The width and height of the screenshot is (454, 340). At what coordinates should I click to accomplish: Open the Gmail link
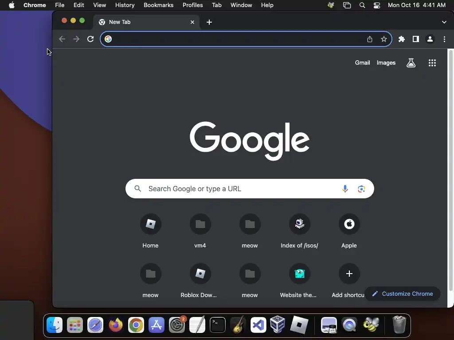[x=363, y=63]
